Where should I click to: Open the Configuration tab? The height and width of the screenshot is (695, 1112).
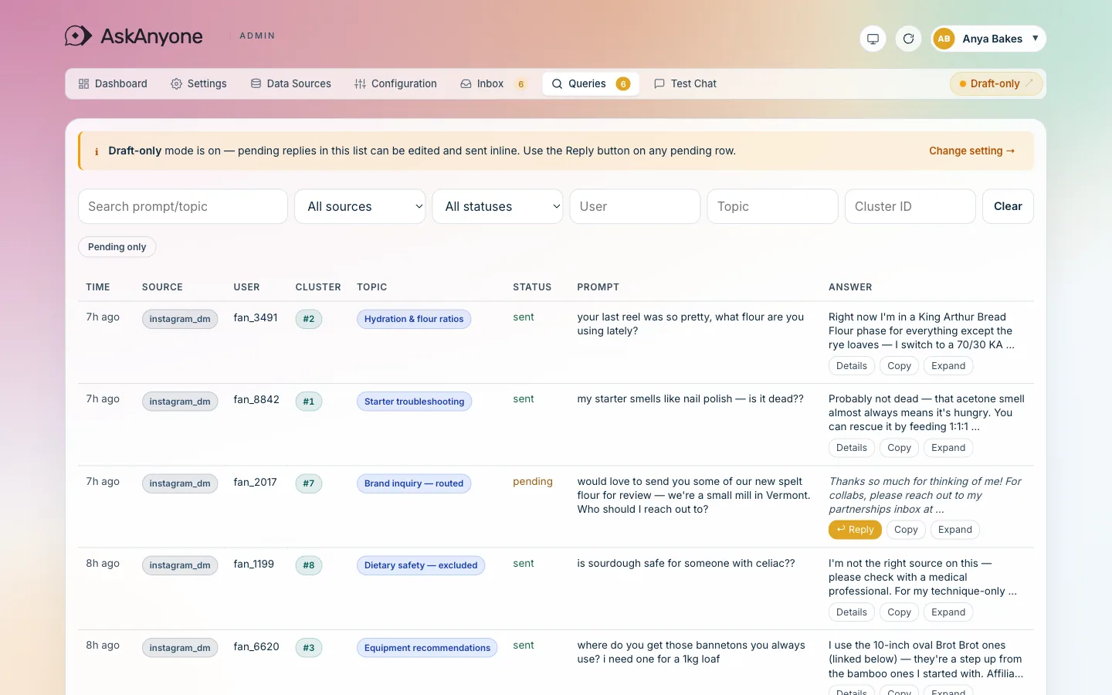click(395, 83)
